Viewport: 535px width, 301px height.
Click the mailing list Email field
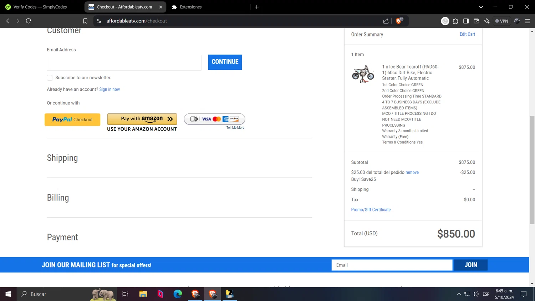point(392,265)
